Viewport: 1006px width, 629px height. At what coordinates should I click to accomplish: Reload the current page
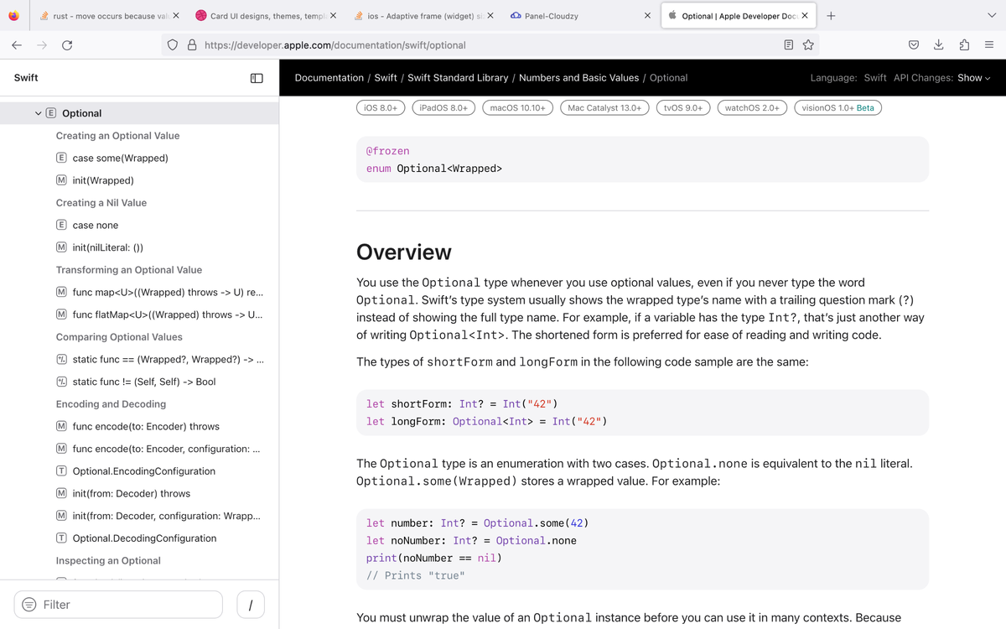tap(65, 46)
